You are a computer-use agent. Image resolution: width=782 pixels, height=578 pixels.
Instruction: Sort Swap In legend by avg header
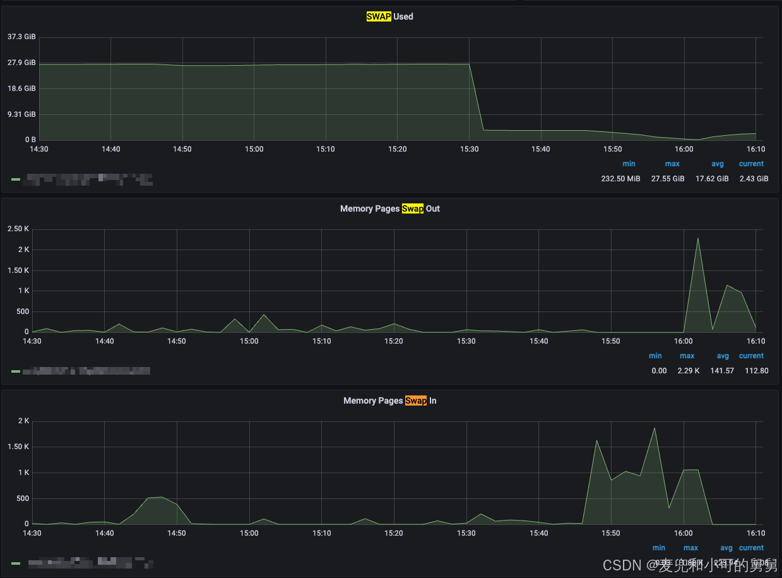coord(726,548)
